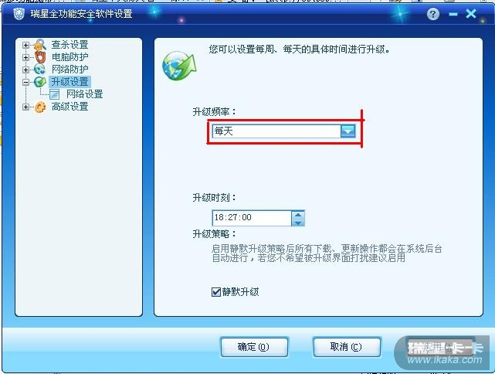Expand the 高级设置 tree node
The image size is (495, 374).
25,107
